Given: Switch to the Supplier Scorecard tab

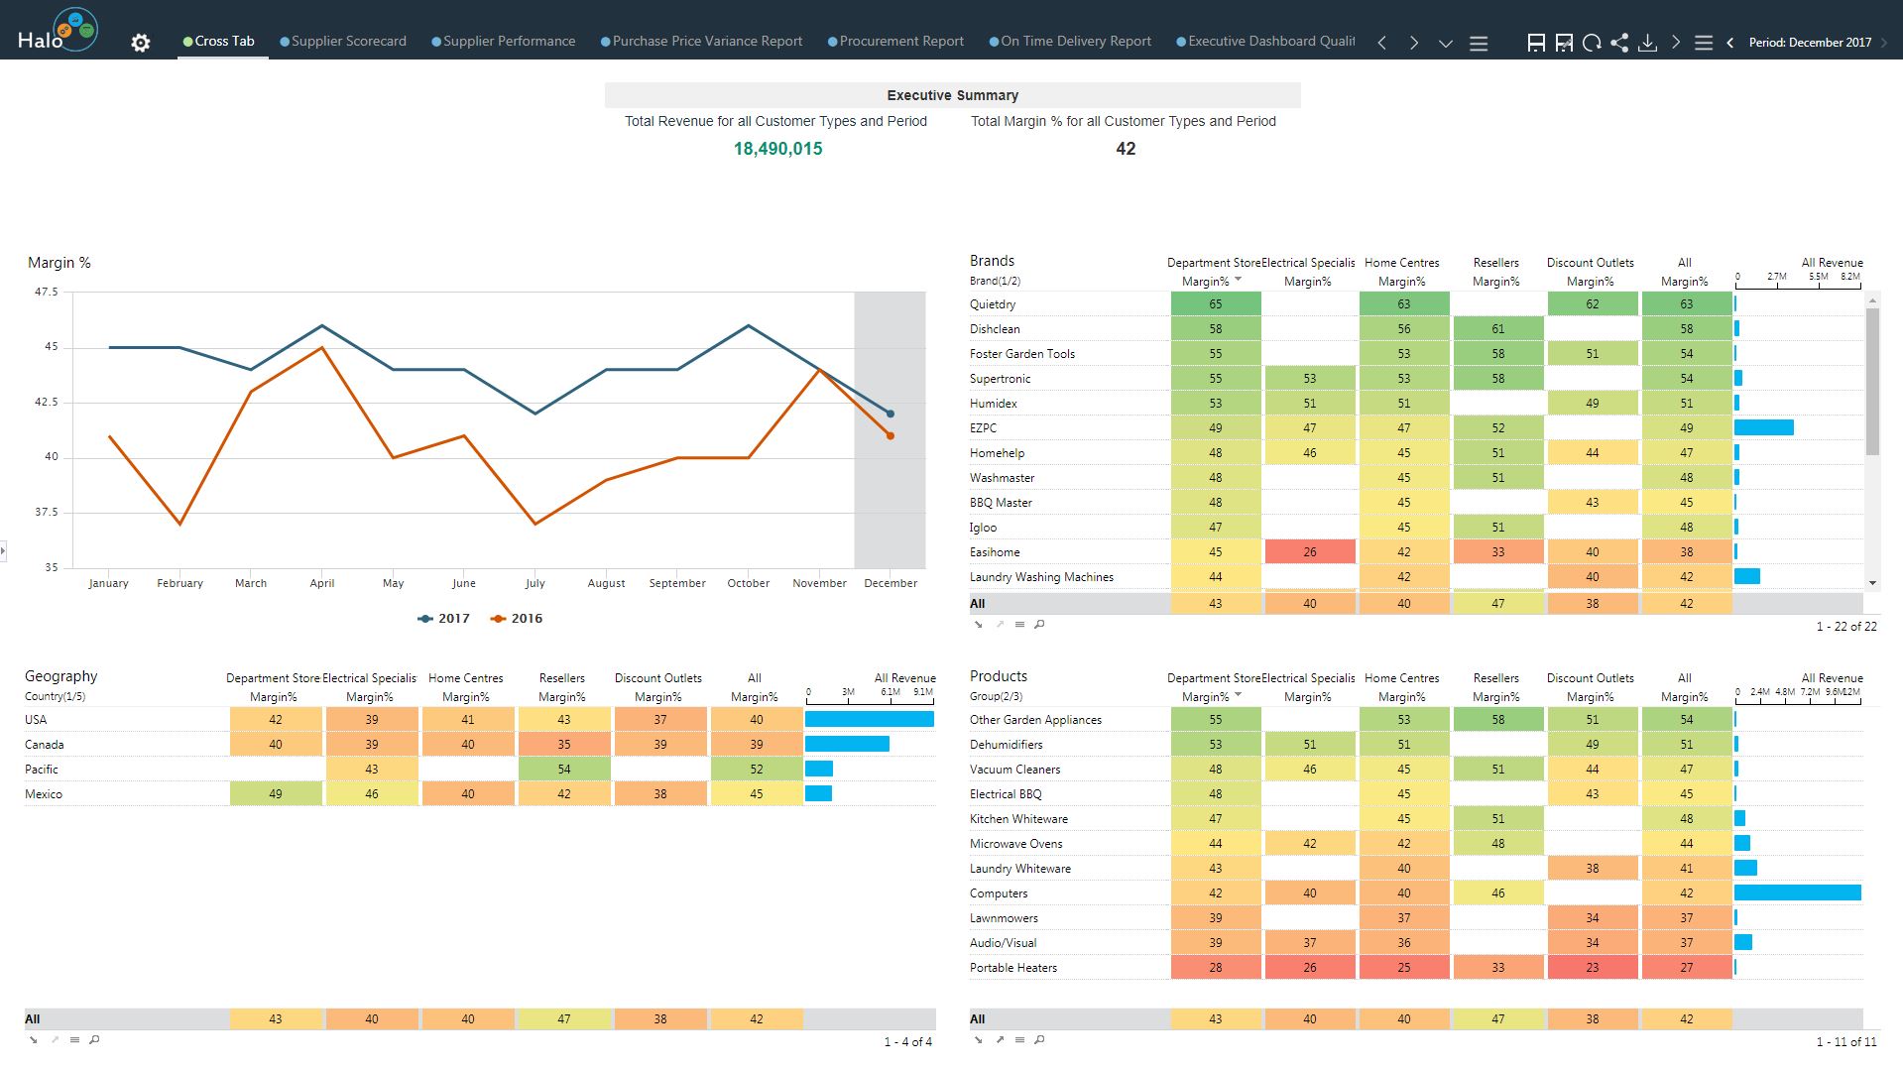Looking at the screenshot, I should (x=343, y=42).
